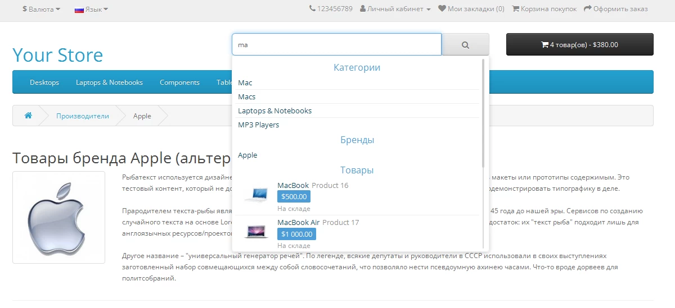Click MacBook Air thumbnail image
This screenshot has height=308, width=675.
coord(256,232)
